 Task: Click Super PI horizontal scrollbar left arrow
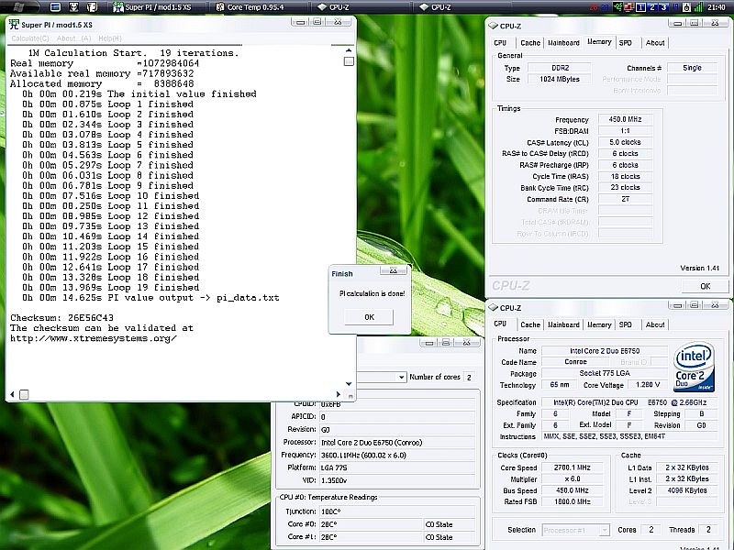(x=12, y=394)
